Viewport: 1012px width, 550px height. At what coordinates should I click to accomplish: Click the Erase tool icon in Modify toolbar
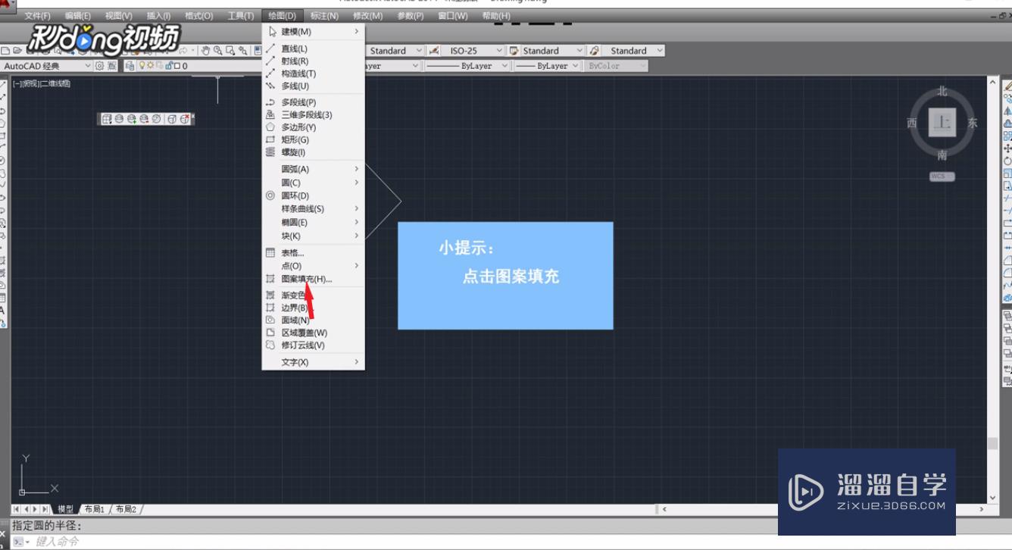(x=1007, y=86)
